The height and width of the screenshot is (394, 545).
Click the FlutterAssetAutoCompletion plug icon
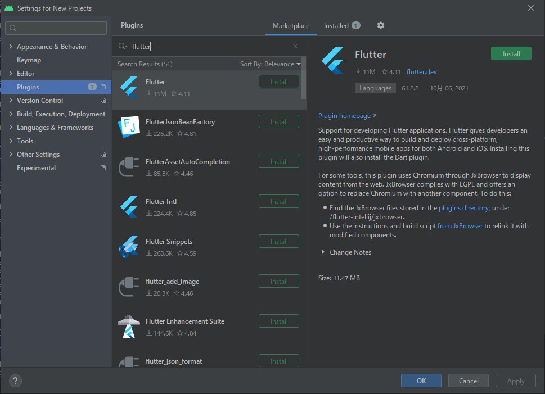(x=129, y=167)
